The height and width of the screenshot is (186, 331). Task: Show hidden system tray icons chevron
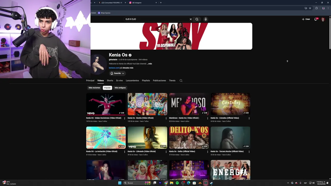pyautogui.click(x=288, y=183)
